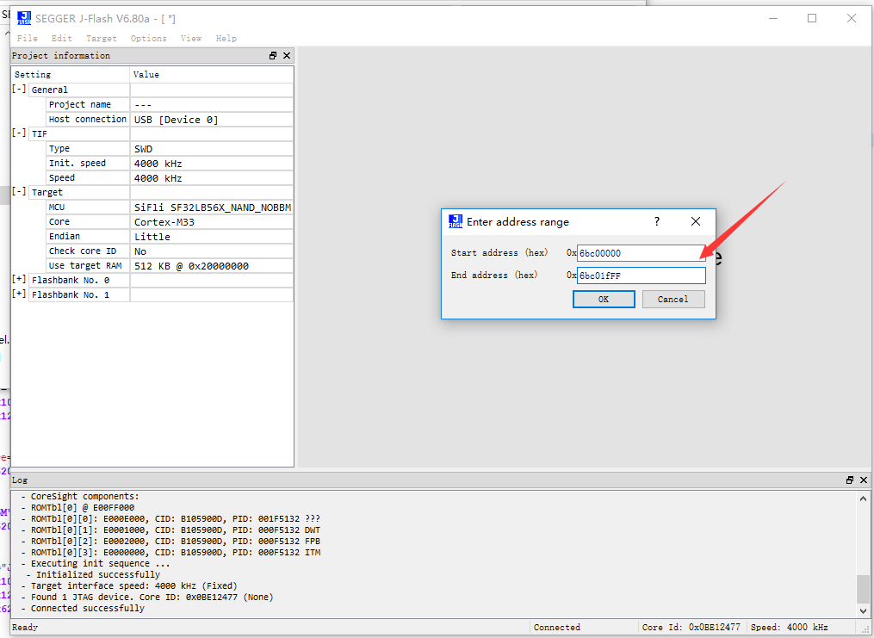Screen dimensions: 874x638
Task: Select the Speed setting row
Action: tap(170, 177)
